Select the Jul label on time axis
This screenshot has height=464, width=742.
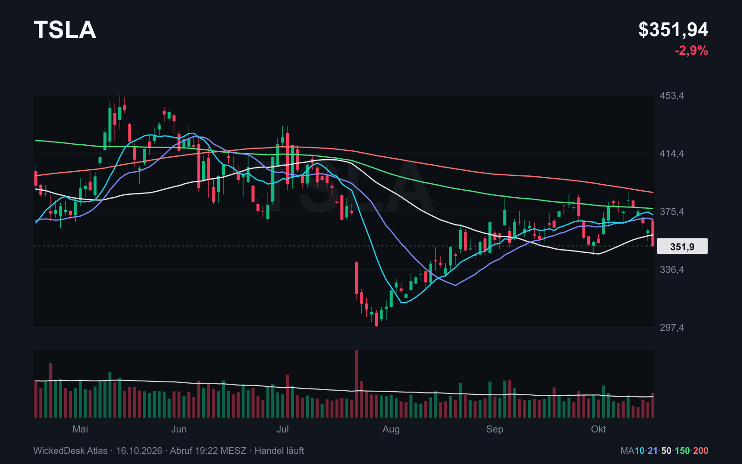282,429
